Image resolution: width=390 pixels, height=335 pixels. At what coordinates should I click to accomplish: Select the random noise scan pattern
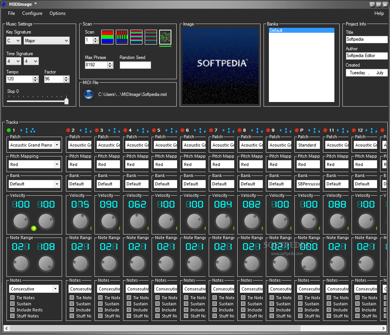pyautogui.click(x=165, y=37)
